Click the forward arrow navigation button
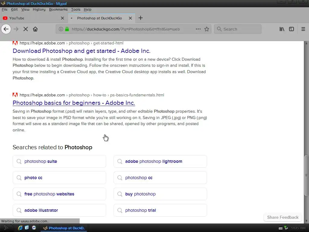Image resolution: width=309 pixels, height=232 pixels. (x=16, y=29)
